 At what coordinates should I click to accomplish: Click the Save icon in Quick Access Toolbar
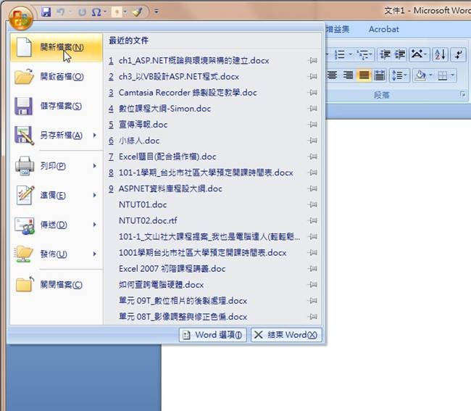46,12
